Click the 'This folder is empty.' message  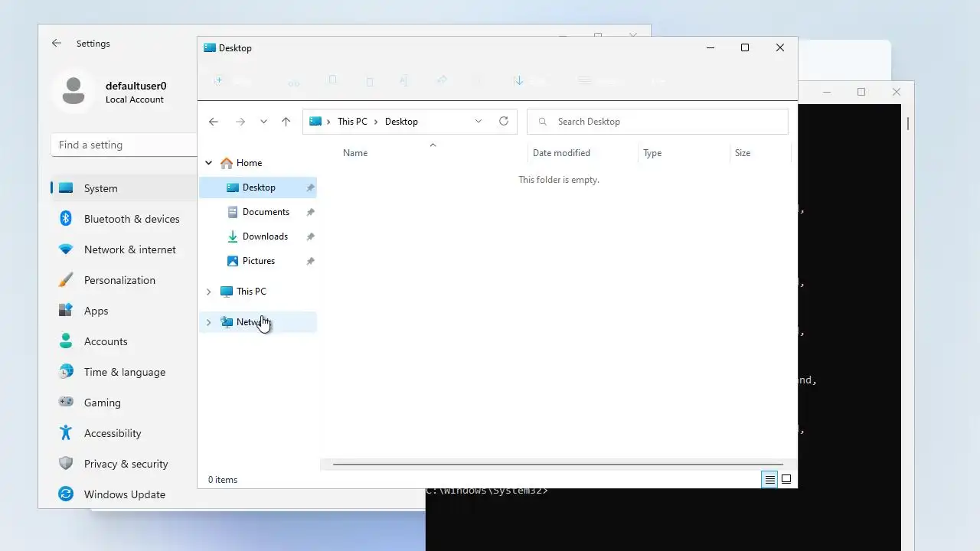tap(559, 180)
